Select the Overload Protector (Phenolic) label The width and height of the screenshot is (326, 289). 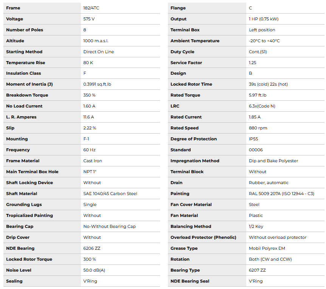pyautogui.click(x=203, y=237)
